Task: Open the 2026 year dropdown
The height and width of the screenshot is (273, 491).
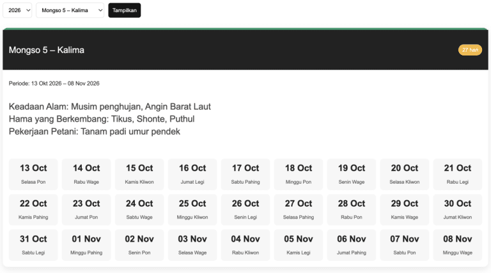Action: click(x=17, y=10)
